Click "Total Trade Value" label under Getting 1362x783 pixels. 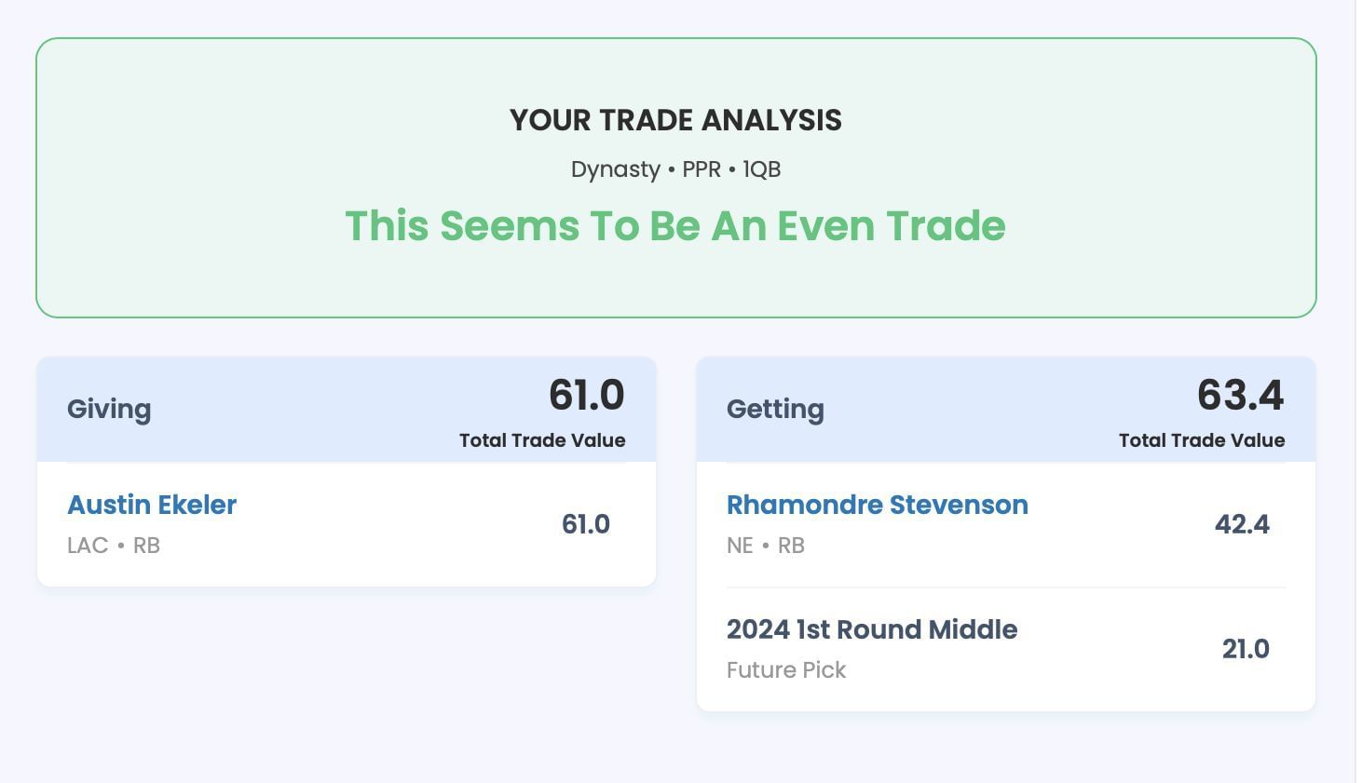tap(1201, 440)
